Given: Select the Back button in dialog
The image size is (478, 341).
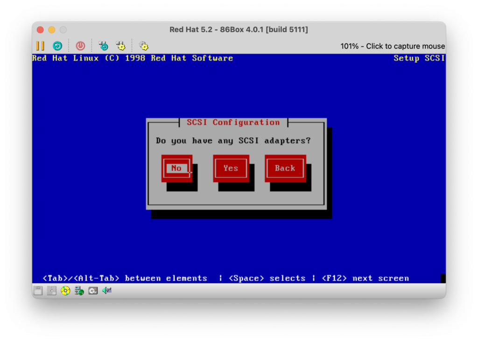Looking at the screenshot, I should point(285,168).
